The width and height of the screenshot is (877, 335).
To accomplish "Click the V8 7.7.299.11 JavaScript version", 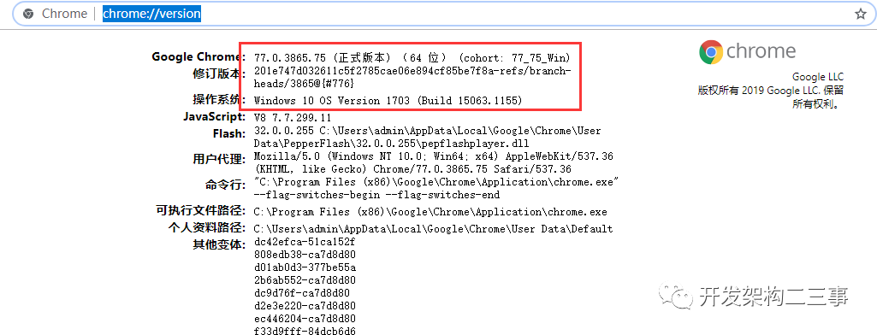I will (293, 117).
